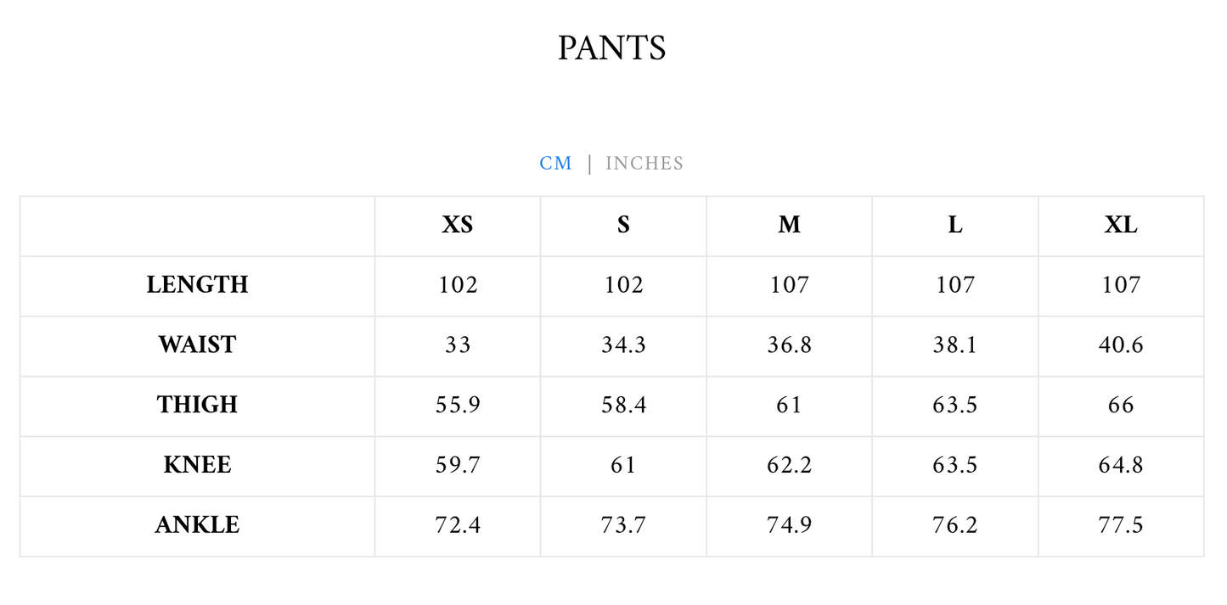The height and width of the screenshot is (605, 1227).
Task: Click the L ankle value 76.2
Action: click(x=955, y=525)
